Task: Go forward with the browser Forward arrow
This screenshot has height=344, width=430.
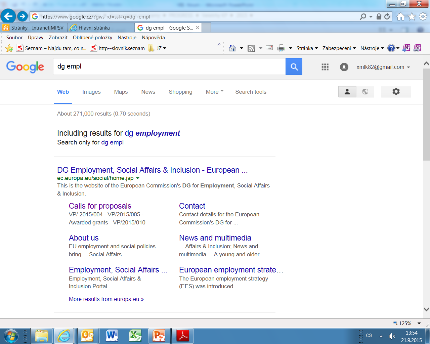Action: coord(23,16)
